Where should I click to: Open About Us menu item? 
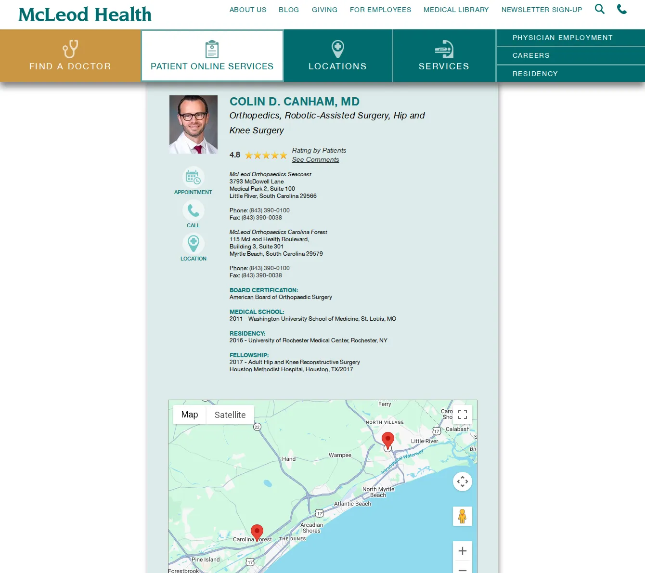pos(248,10)
